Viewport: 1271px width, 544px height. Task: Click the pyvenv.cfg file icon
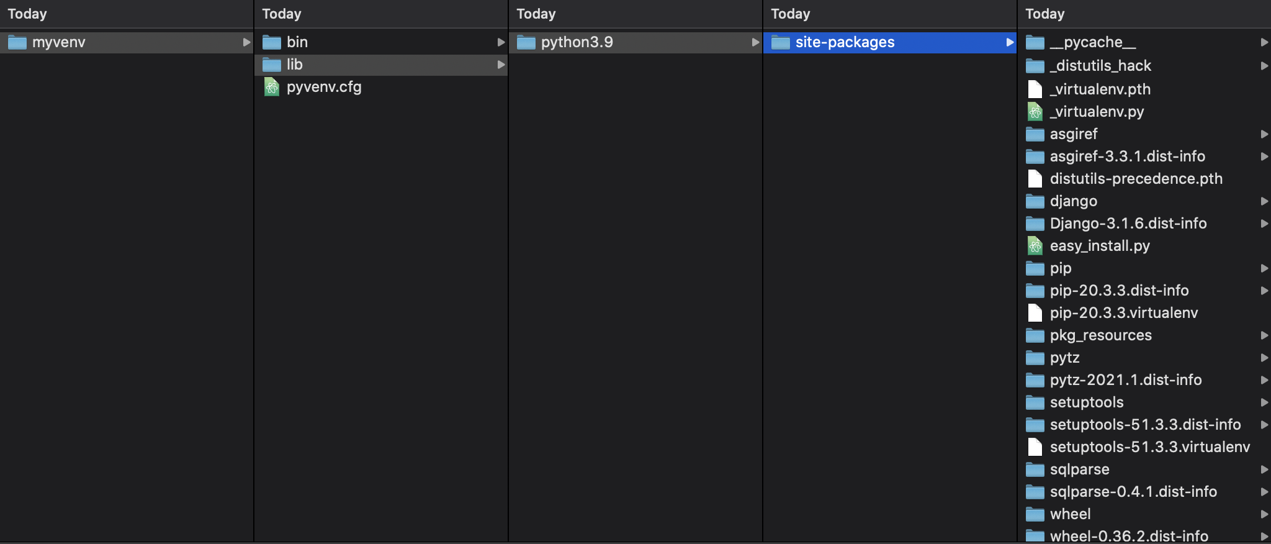click(x=272, y=87)
